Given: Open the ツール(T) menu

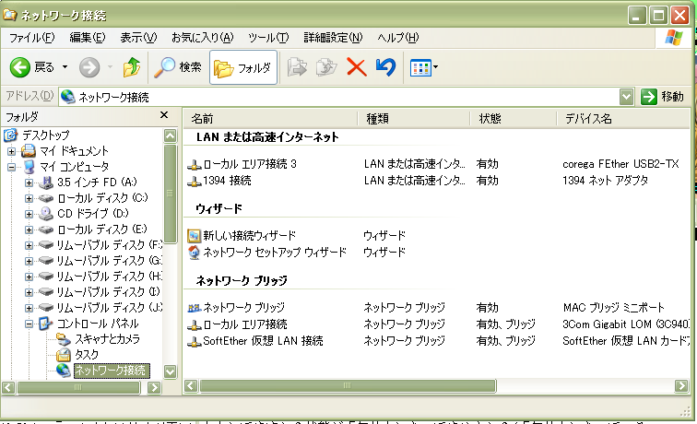Looking at the screenshot, I should click(x=269, y=38).
